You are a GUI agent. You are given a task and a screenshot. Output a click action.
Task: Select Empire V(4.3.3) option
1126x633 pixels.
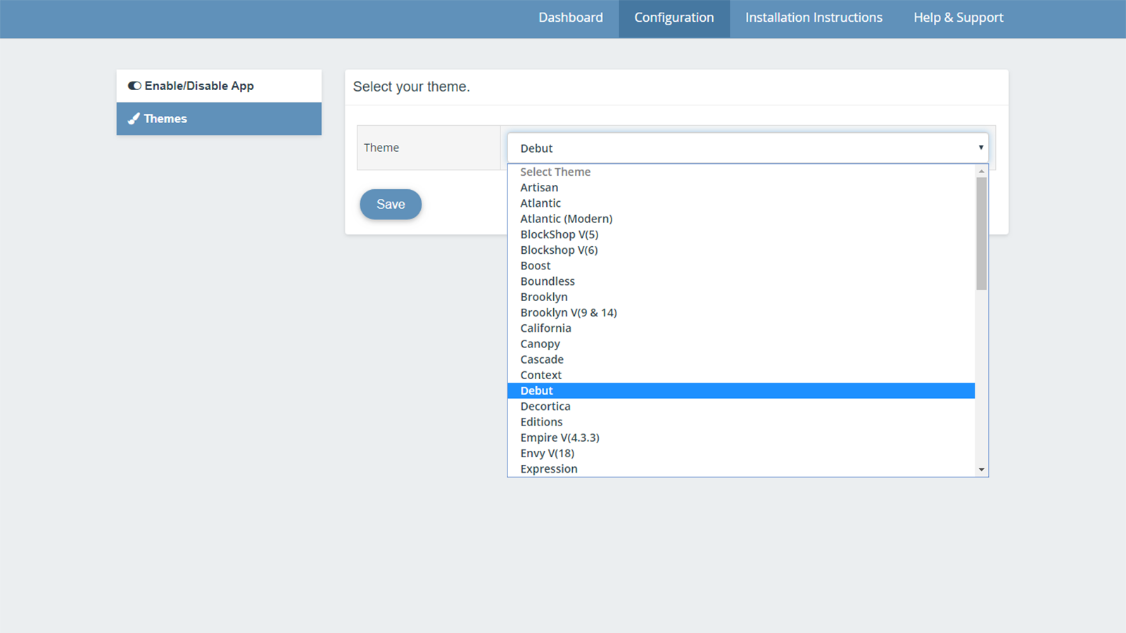point(741,437)
